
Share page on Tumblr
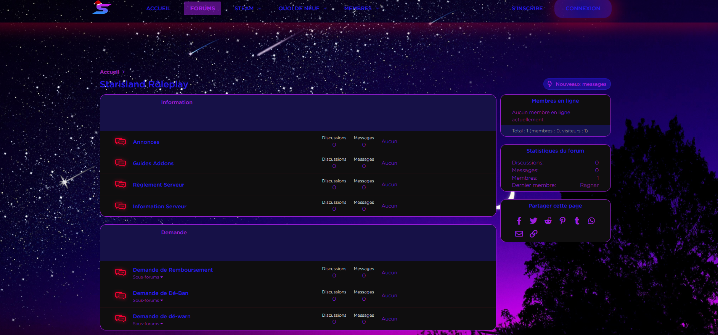point(577,221)
